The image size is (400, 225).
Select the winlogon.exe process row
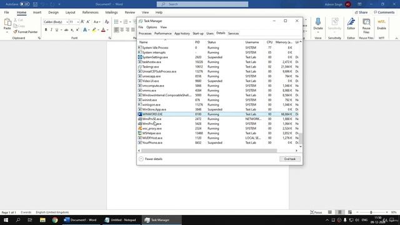coord(218,104)
